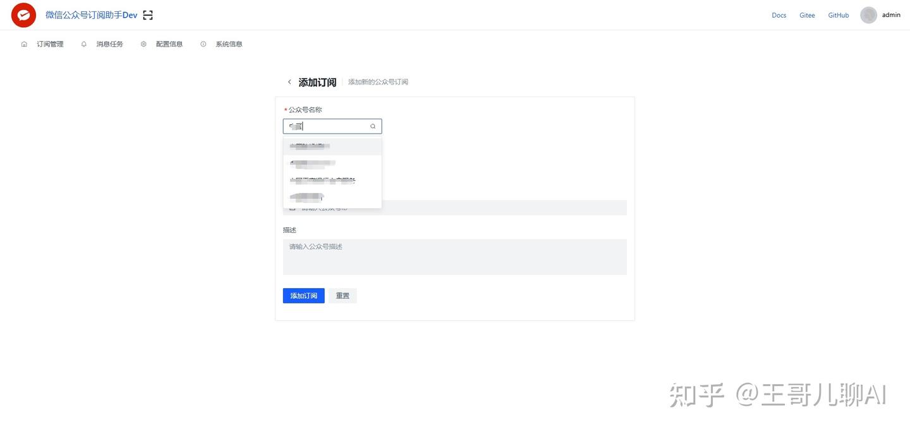
Task: Pick the last suggestion in the dropdown list
Action: (332, 198)
